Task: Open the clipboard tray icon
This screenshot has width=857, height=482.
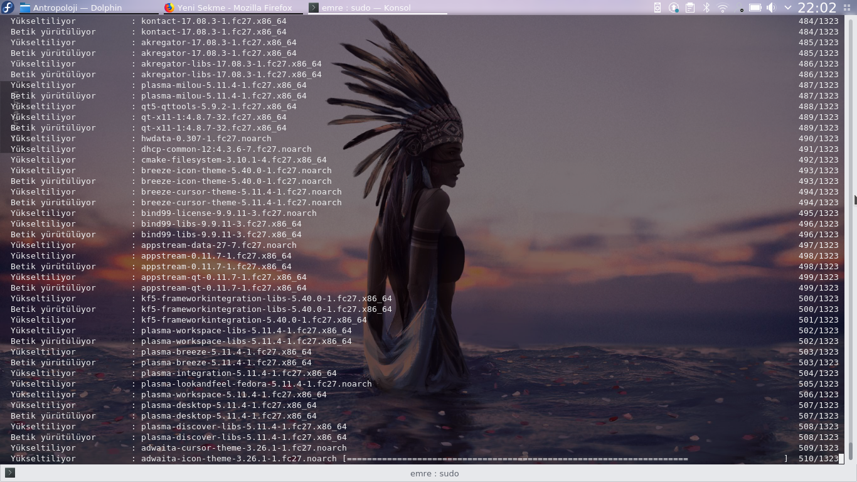Action: tap(690, 8)
